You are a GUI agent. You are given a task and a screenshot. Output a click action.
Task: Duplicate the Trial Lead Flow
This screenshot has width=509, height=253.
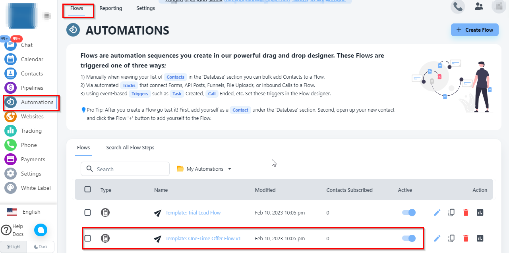point(451,212)
